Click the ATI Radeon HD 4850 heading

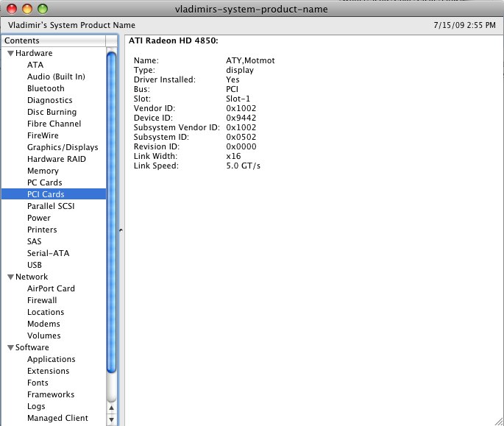click(174, 40)
